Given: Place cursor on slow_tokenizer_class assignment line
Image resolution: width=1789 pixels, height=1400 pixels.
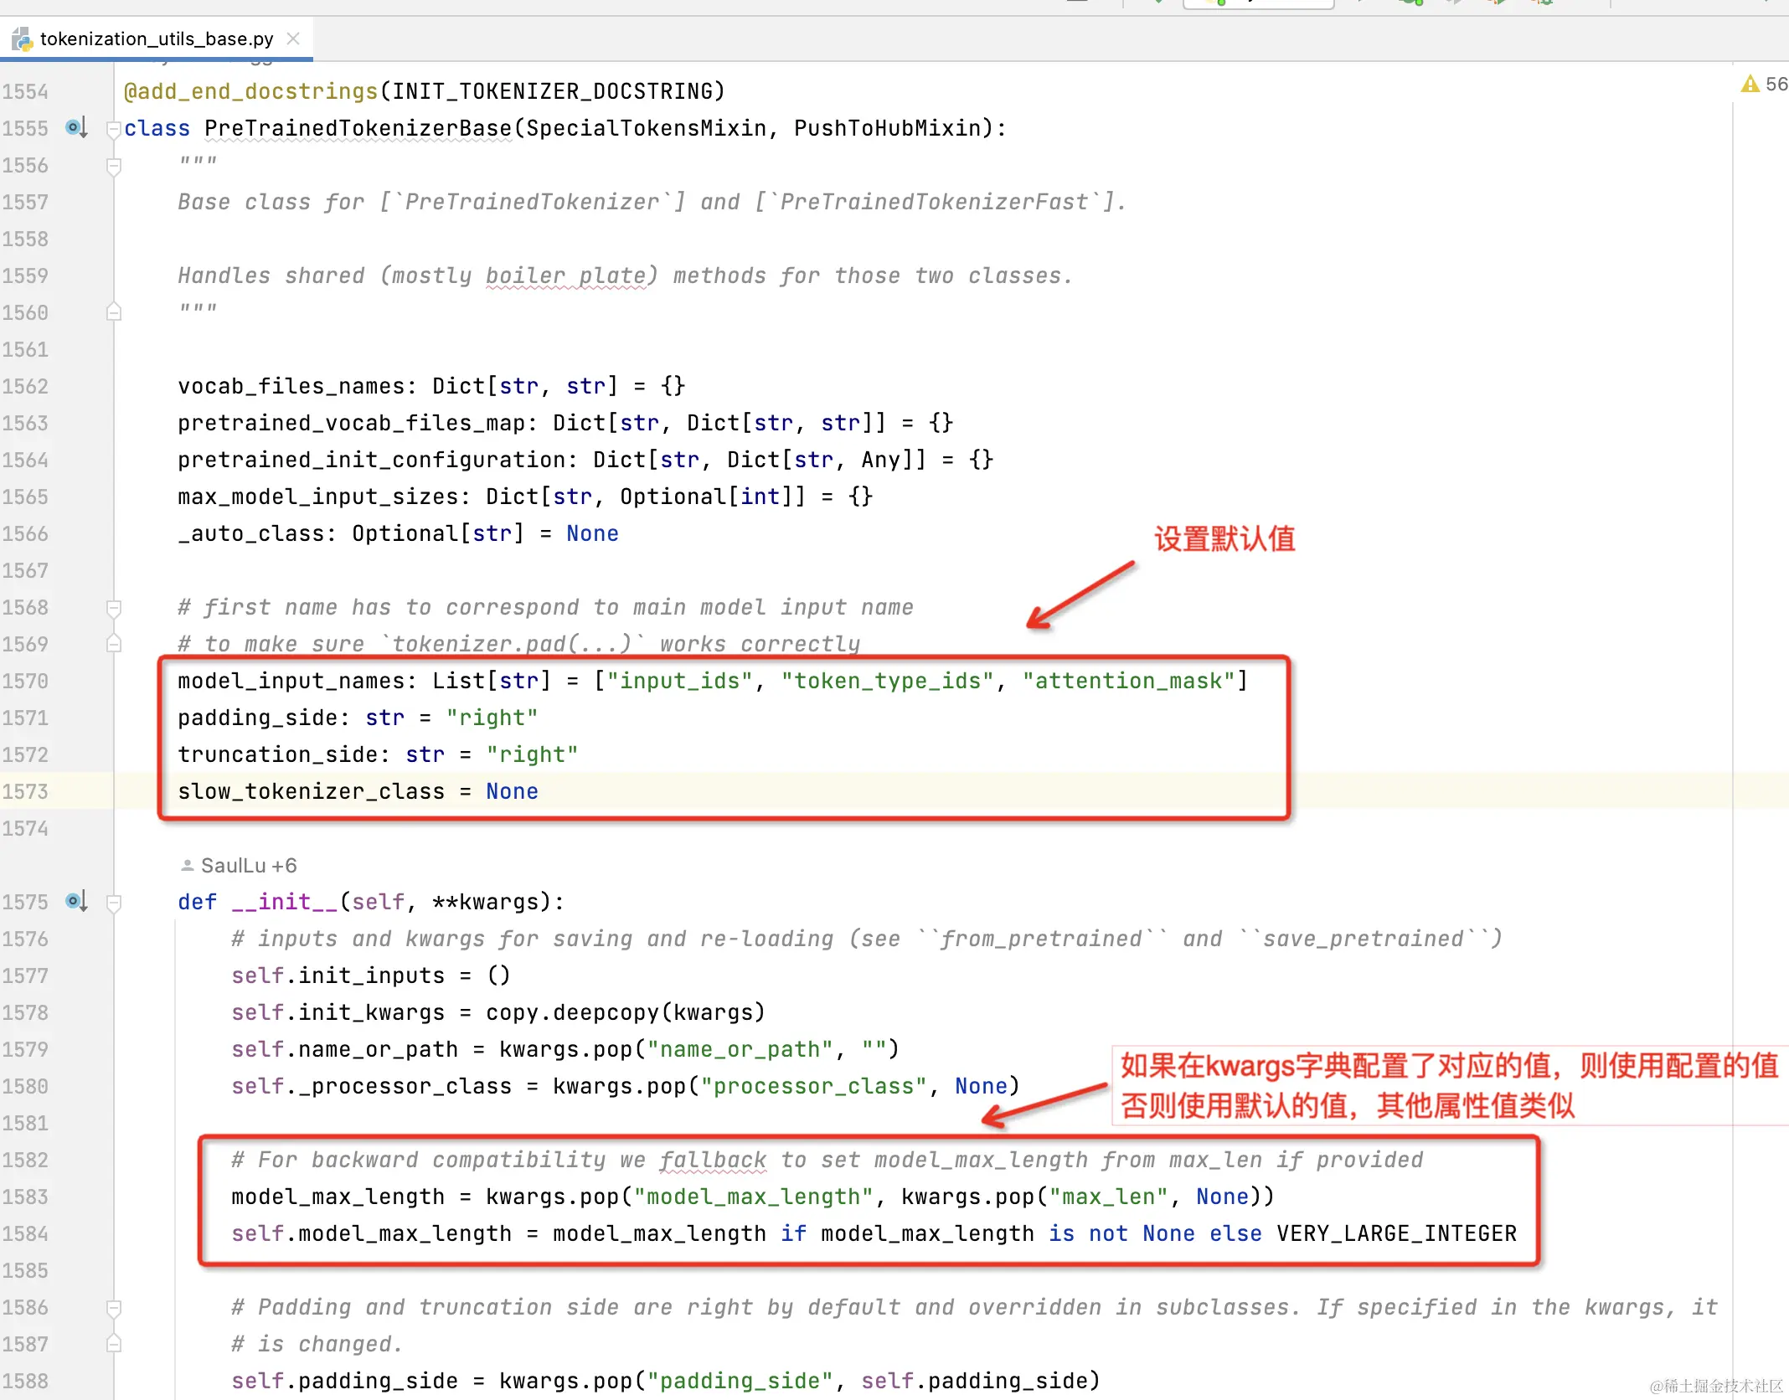Looking at the screenshot, I should tap(357, 791).
